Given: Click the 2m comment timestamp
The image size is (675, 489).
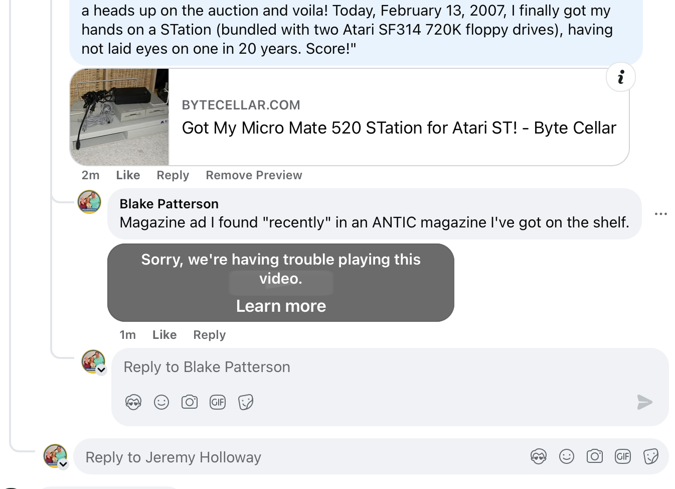Looking at the screenshot, I should [90, 175].
